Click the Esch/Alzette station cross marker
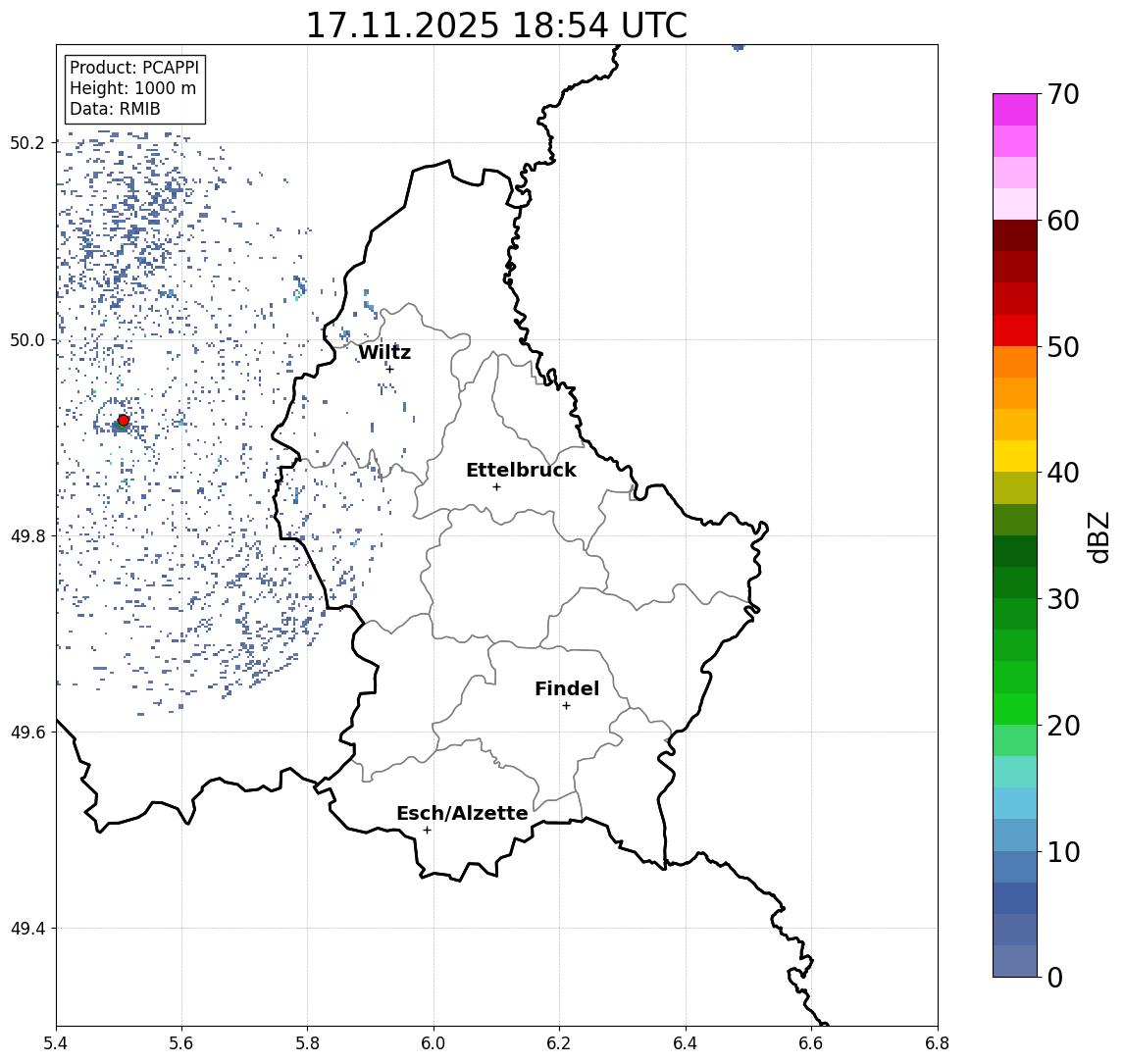 427,831
